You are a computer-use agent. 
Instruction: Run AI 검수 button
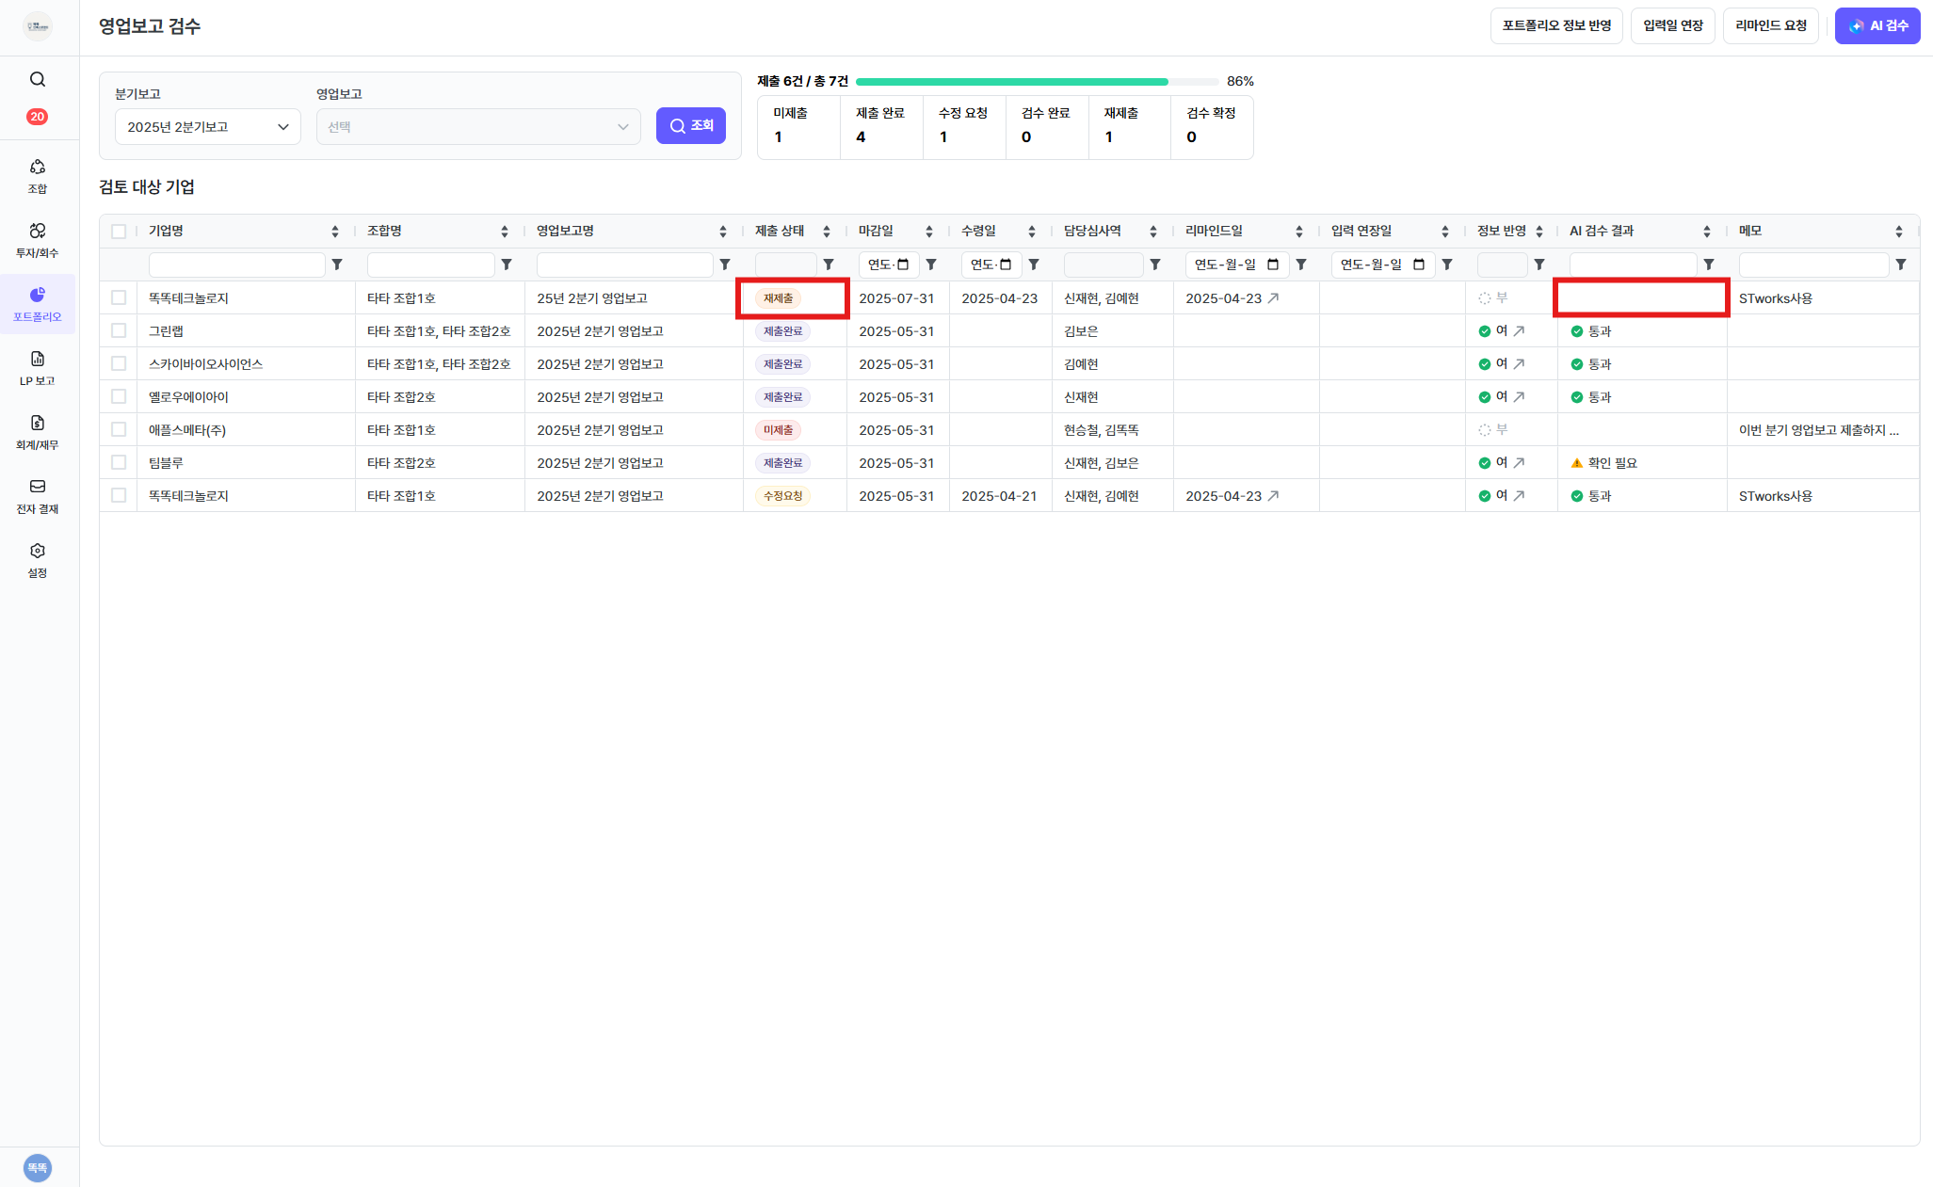(x=1877, y=26)
